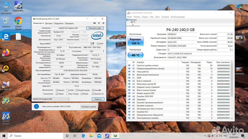This screenshot has height=139, width=248.
Task: Click the blue info icon in update bar
Action: 37,106
